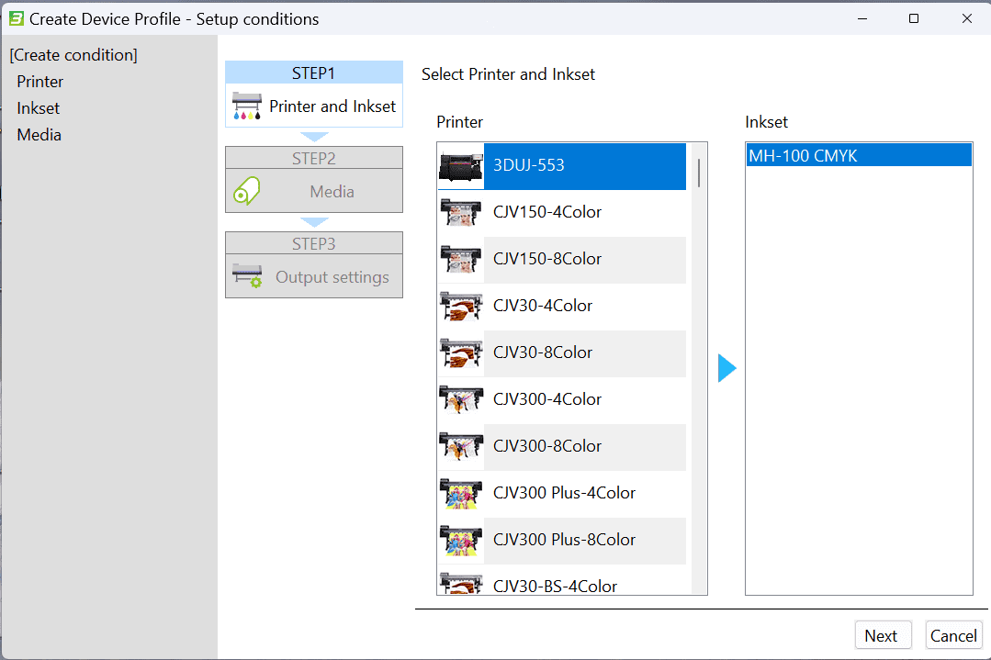Click the CJV150-4Color printer icon
991x660 pixels.
[460, 213]
